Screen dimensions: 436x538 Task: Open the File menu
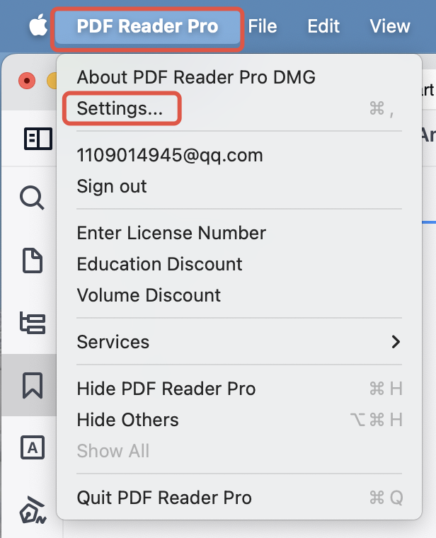[x=263, y=26]
